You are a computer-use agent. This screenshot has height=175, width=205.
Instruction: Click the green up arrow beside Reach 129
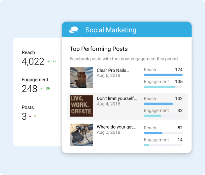[49, 61]
